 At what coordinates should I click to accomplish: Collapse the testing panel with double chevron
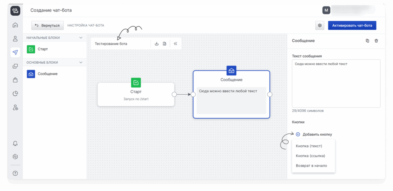(x=175, y=44)
